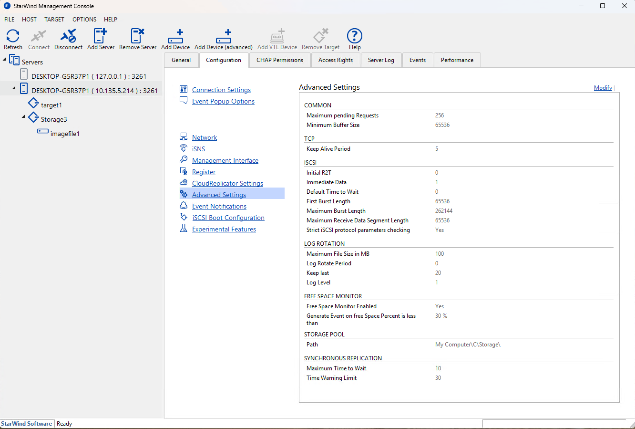Viewport: 635px width, 429px height.
Task: Select Storage3 in the tree
Action: (54, 119)
